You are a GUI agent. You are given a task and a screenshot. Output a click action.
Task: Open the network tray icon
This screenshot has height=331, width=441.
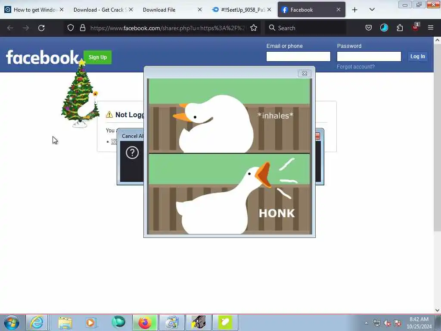coord(376,323)
